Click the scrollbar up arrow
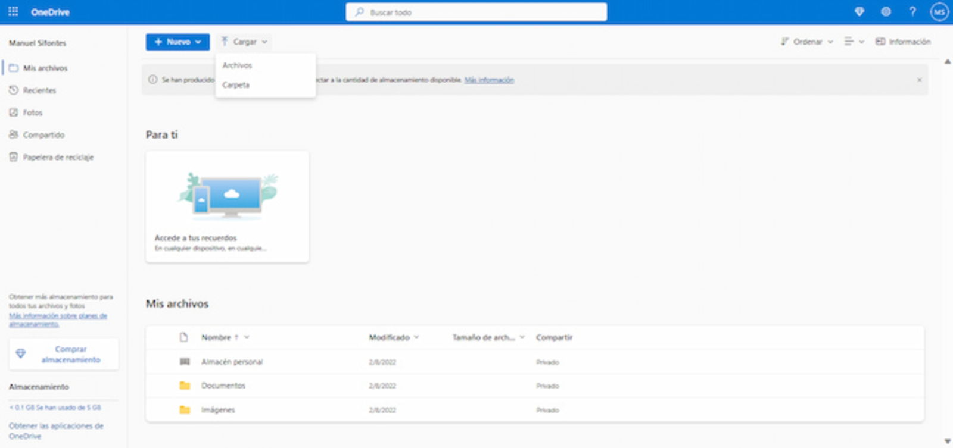The width and height of the screenshot is (953, 448). tap(948, 62)
